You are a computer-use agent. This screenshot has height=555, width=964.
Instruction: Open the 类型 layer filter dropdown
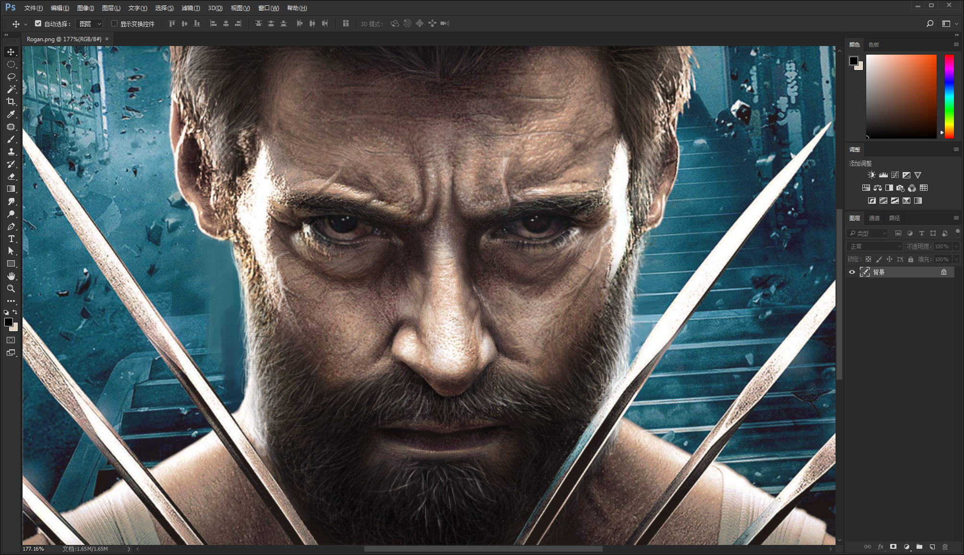pos(868,233)
